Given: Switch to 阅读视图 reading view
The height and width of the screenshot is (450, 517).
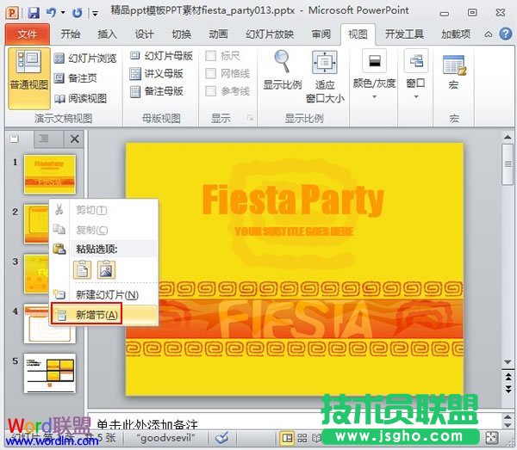Looking at the screenshot, I should [80, 98].
